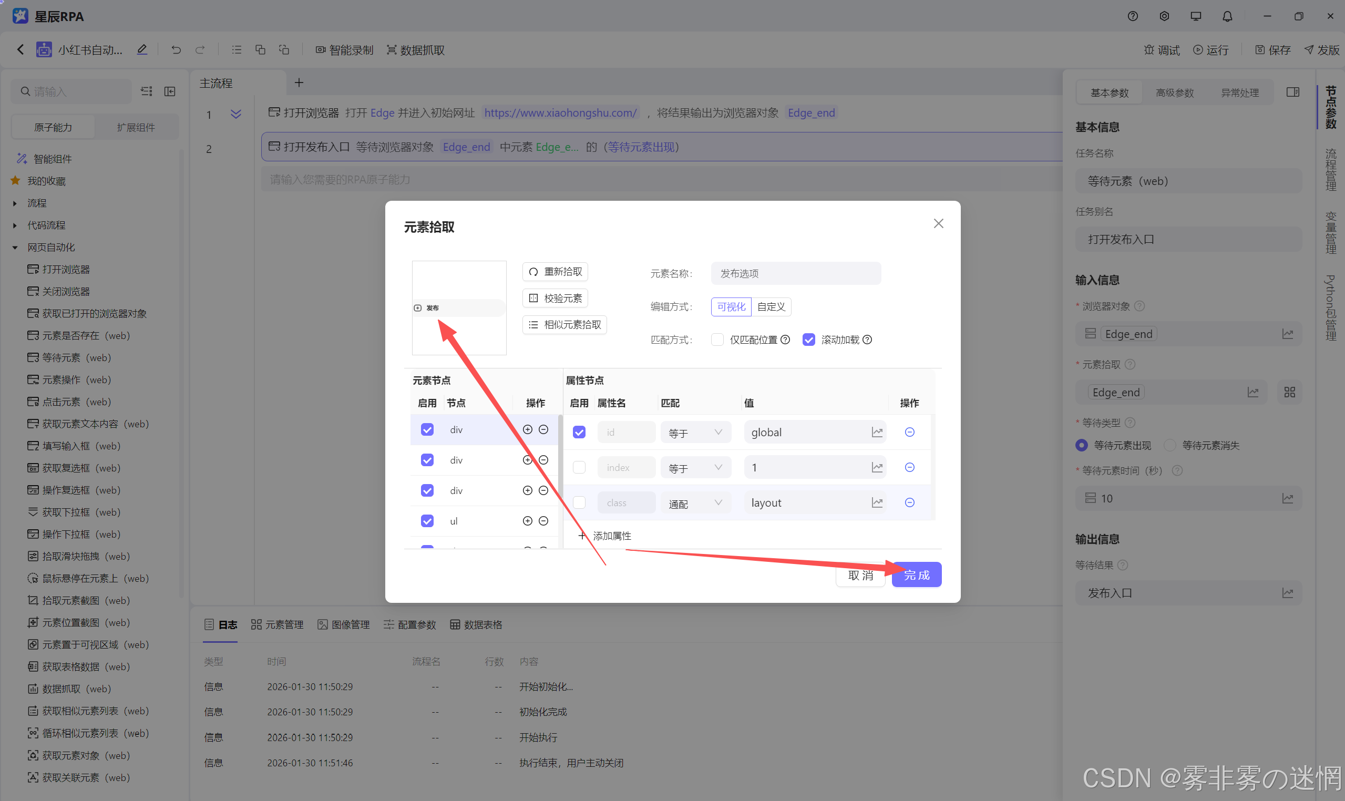Switch to the 元素管理 bottom tab
Screen dimensions: 1345x801
tap(278, 624)
